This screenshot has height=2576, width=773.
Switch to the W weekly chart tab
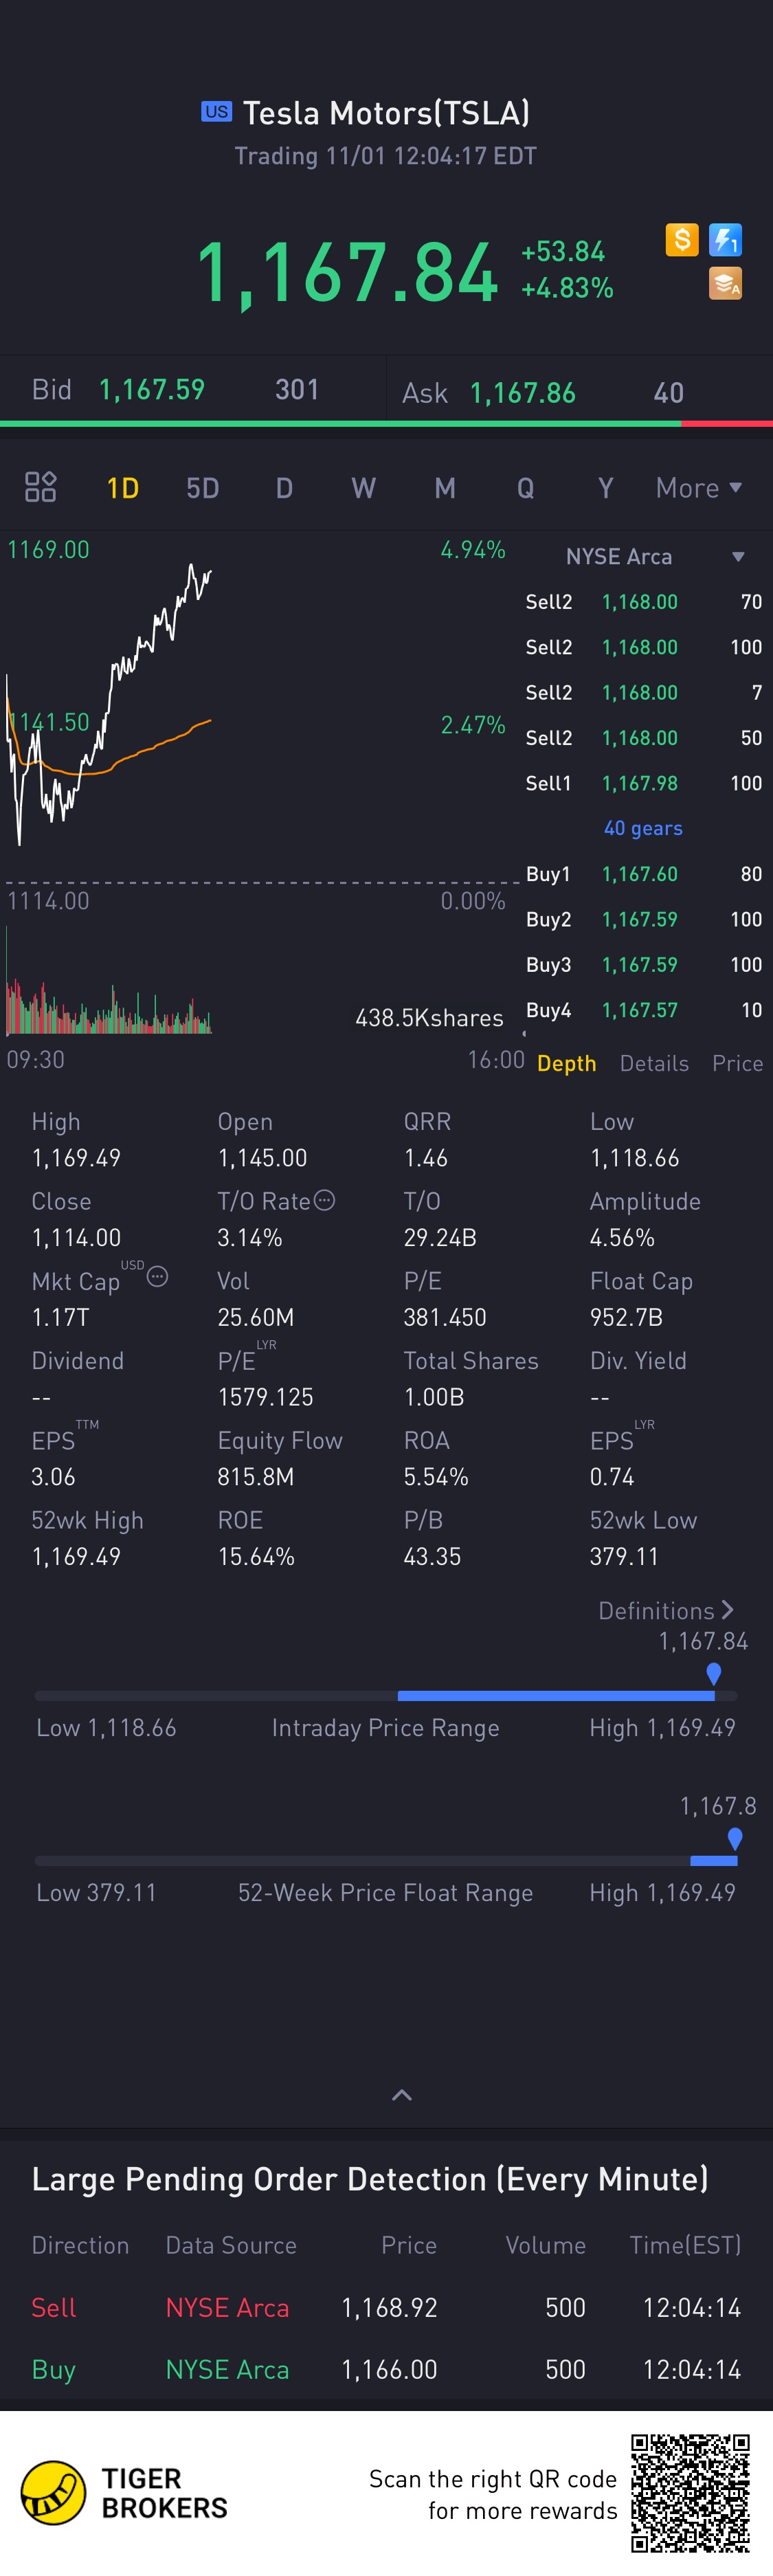click(364, 488)
